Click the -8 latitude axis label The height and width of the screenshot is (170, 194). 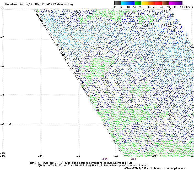2,124
